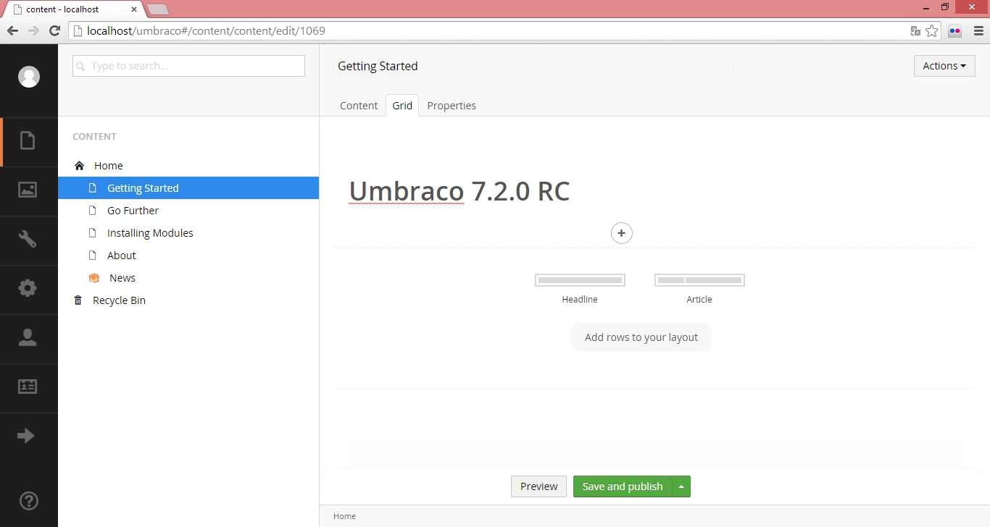Open the Developer gear section icon
990x527 pixels.
[x=28, y=288]
